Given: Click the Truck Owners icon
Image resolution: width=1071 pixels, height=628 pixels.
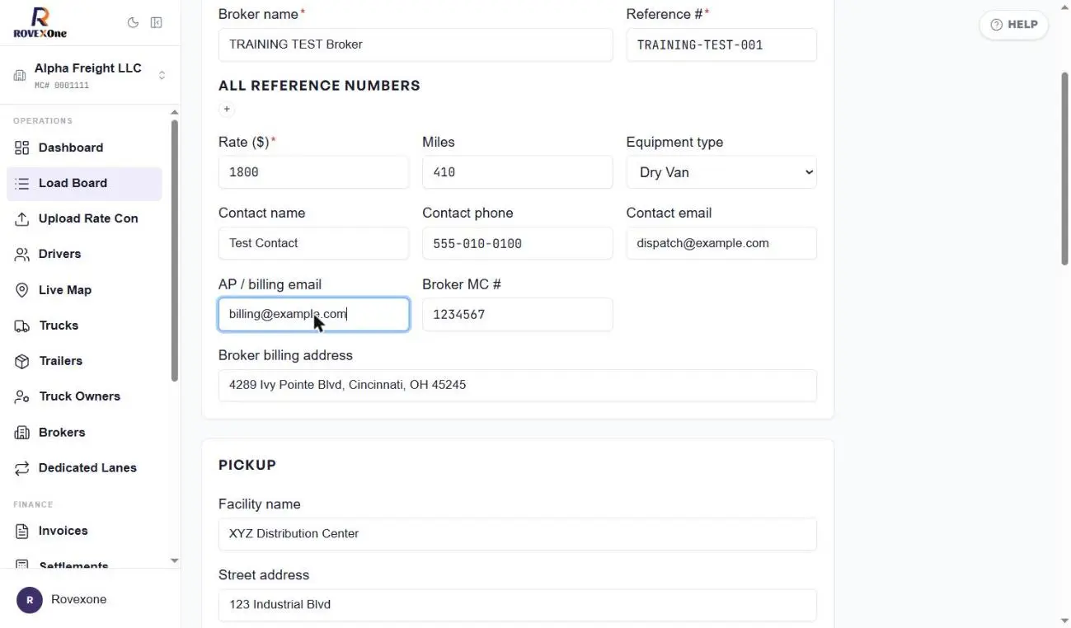Looking at the screenshot, I should pos(22,396).
